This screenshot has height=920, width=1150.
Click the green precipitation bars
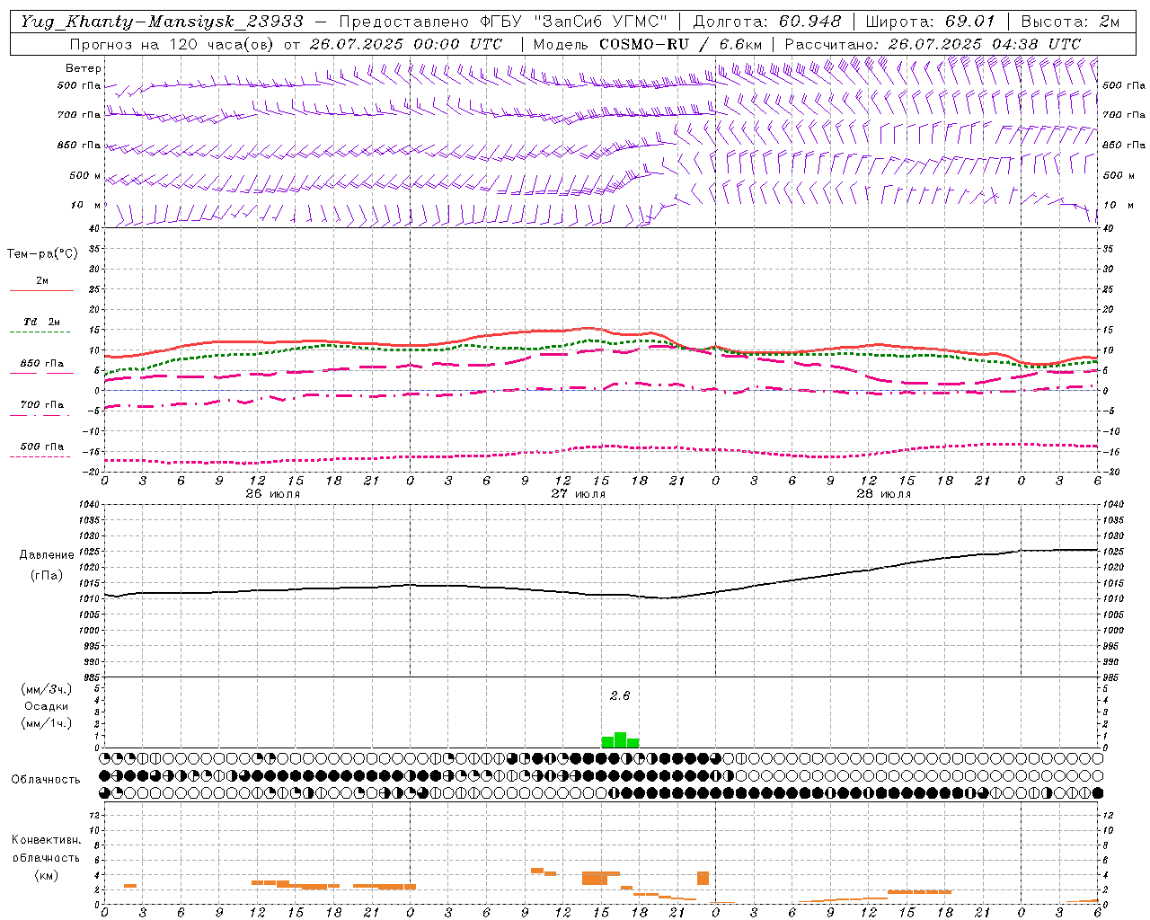click(620, 740)
